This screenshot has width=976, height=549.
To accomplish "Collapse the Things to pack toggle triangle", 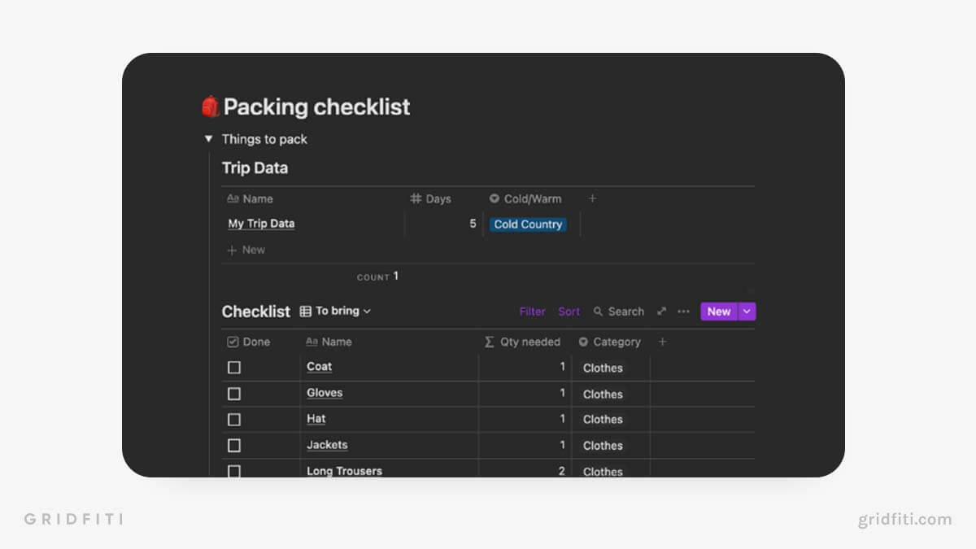I will tap(209, 139).
